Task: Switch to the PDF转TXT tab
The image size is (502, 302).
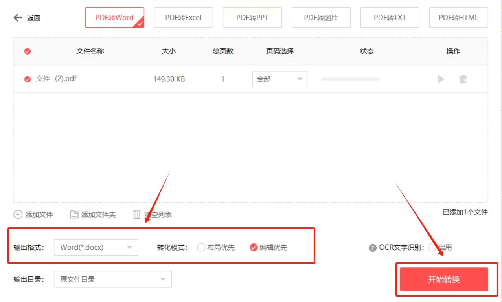Action: tap(390, 18)
